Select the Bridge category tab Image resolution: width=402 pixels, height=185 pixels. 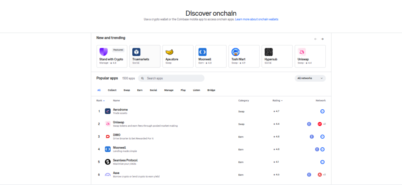click(x=211, y=90)
